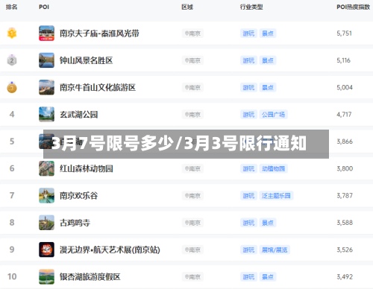Image resolution: width=373 pixels, height=289 pixels.
Task: Click 南京 region tag for 银杏湖旅游度假区
Action: coord(192,276)
